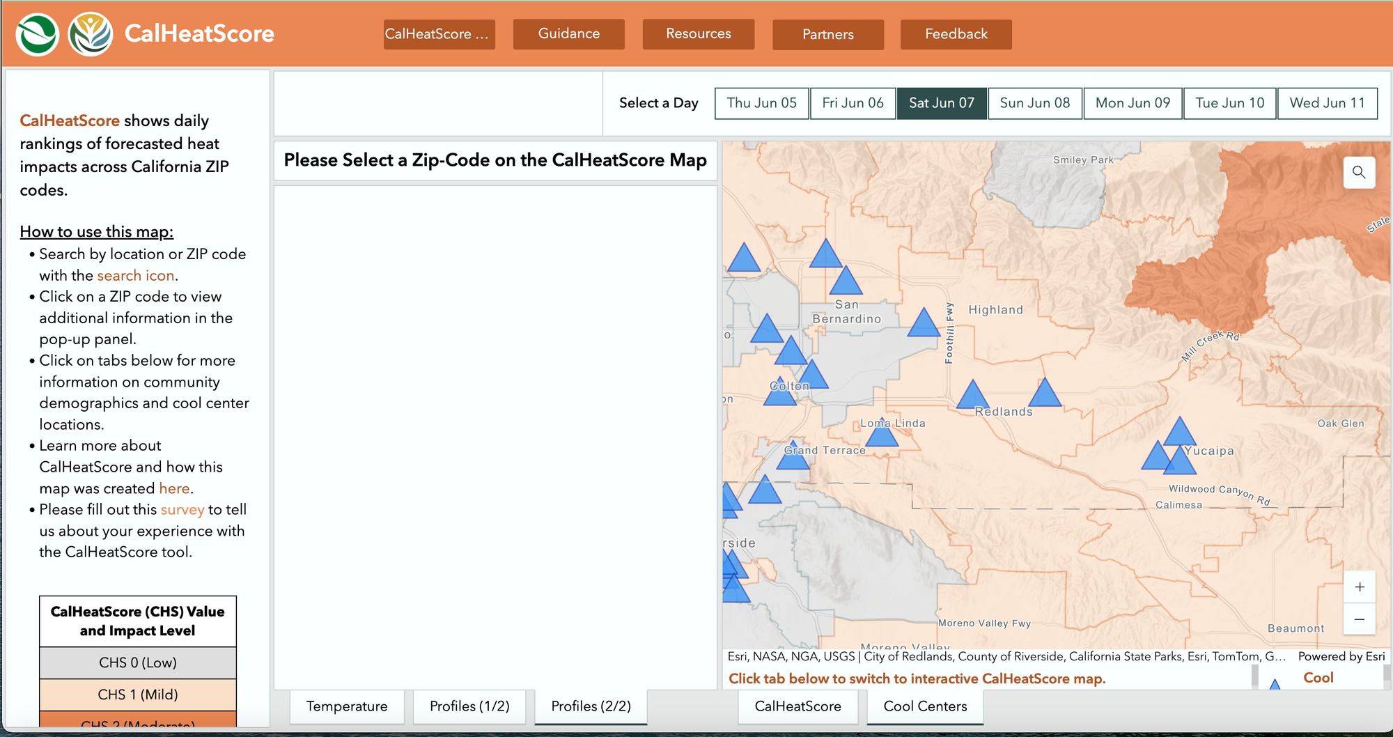
Task: Select Fri Jun 06 forecast day
Action: (853, 103)
